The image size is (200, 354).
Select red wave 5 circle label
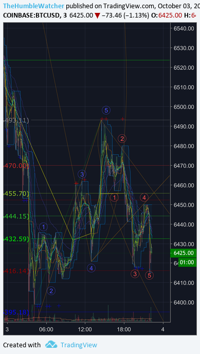[x=150, y=275]
